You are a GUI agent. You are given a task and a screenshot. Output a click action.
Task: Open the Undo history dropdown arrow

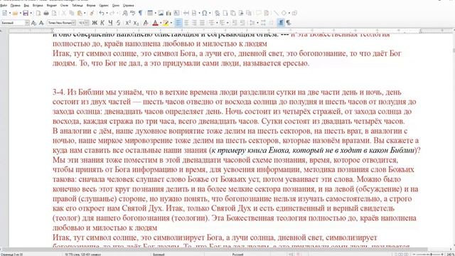pos(107,13)
